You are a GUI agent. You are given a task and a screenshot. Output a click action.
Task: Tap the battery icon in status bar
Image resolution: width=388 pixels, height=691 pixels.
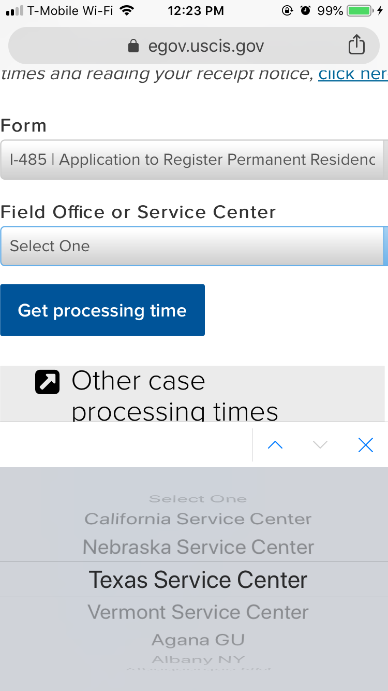[x=361, y=10]
